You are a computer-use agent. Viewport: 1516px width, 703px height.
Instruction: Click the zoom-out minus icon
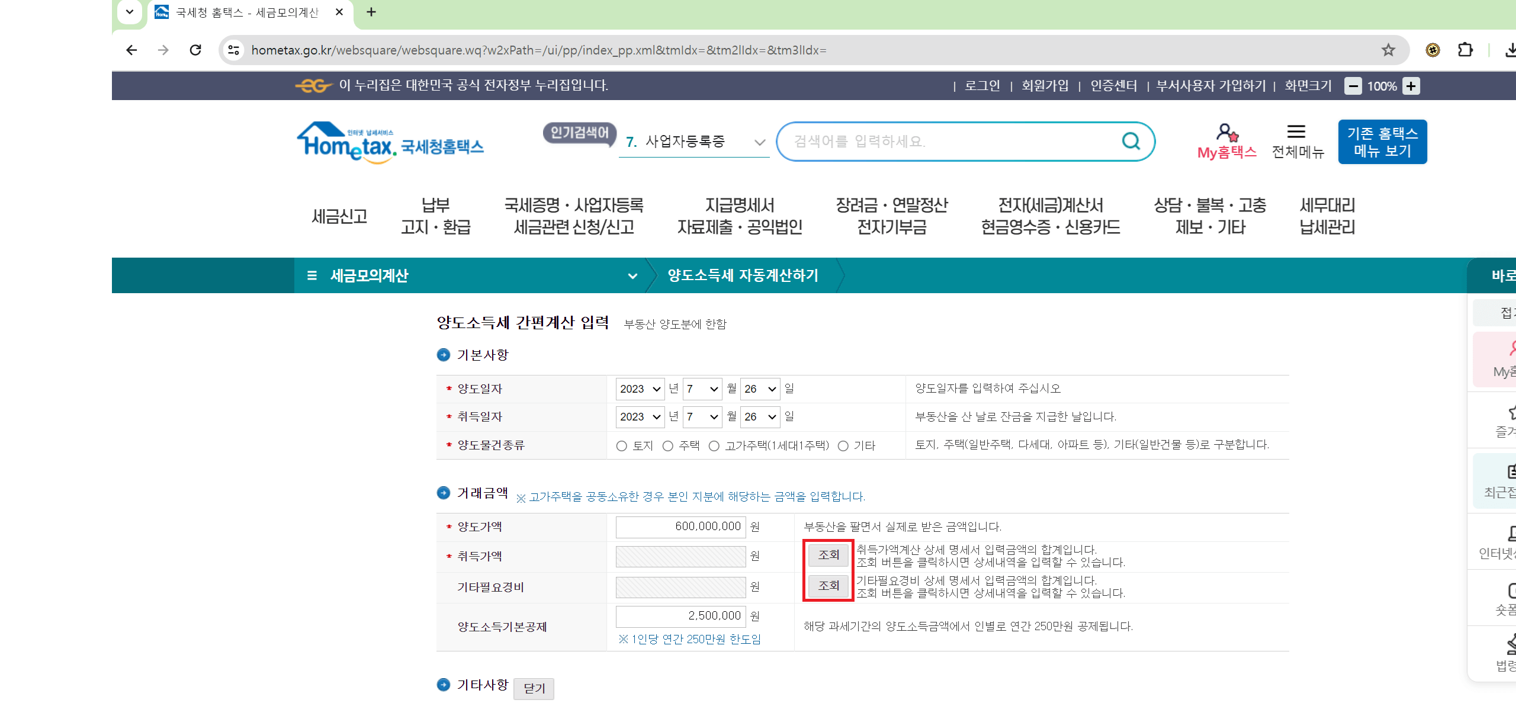(x=1353, y=86)
